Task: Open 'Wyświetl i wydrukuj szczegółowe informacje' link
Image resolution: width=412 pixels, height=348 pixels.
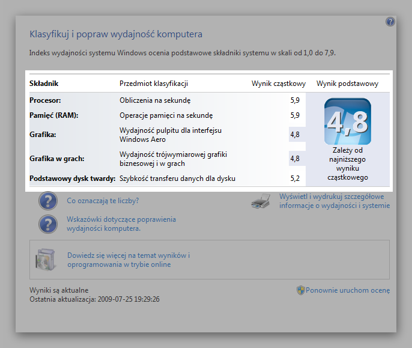Action: point(335,201)
